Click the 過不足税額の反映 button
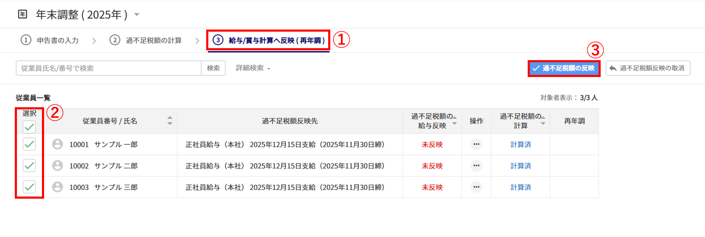 (564, 68)
